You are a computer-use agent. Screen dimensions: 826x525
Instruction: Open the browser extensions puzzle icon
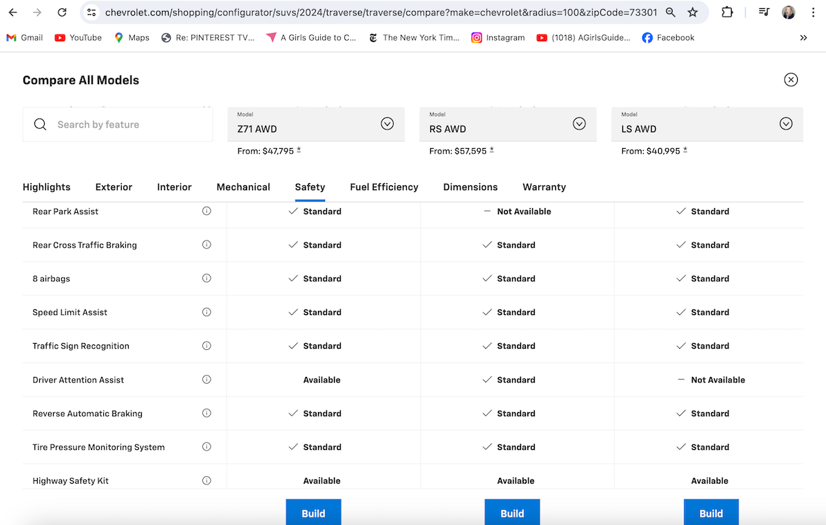[x=727, y=12]
